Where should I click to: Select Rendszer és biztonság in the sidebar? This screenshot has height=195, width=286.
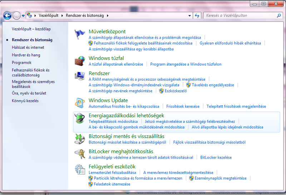[32, 40]
